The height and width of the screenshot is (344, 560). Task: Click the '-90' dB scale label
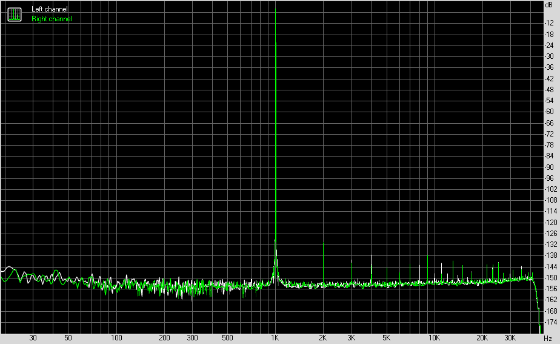coord(549,167)
